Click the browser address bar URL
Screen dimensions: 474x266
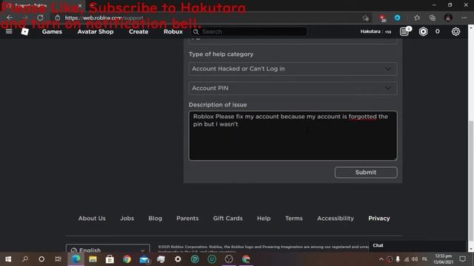[104, 18]
